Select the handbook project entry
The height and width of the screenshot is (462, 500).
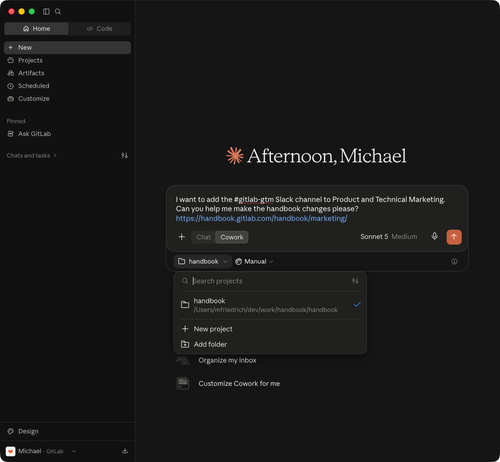tap(270, 305)
